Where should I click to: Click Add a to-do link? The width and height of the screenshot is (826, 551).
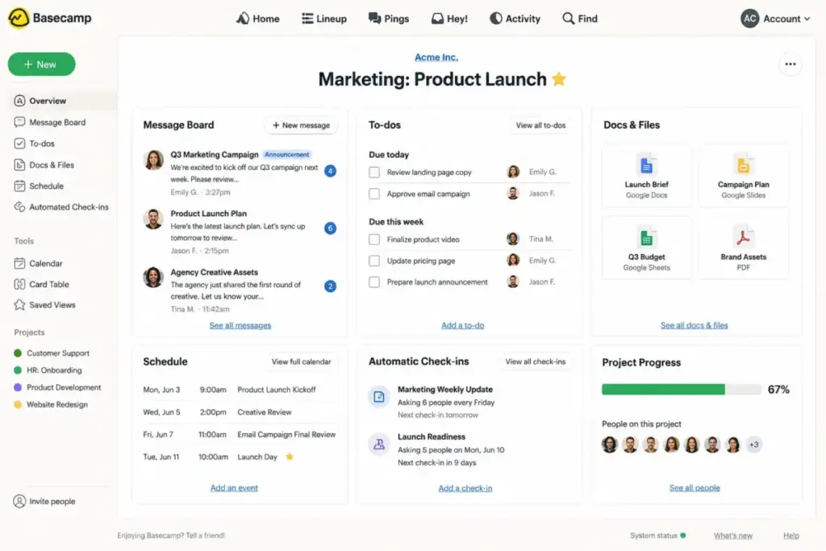coord(462,326)
